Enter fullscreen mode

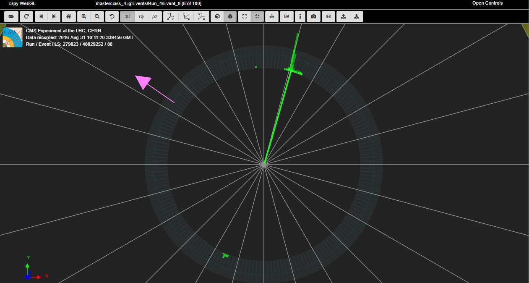tap(245, 16)
